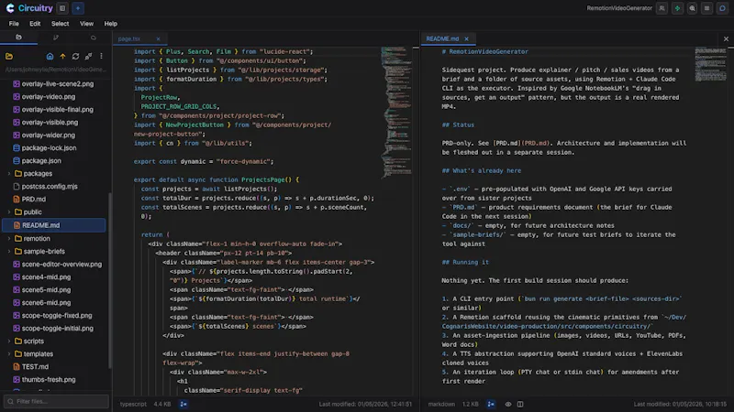Toggle markdown preview eye icon
The image size is (734, 412).
pos(508,404)
